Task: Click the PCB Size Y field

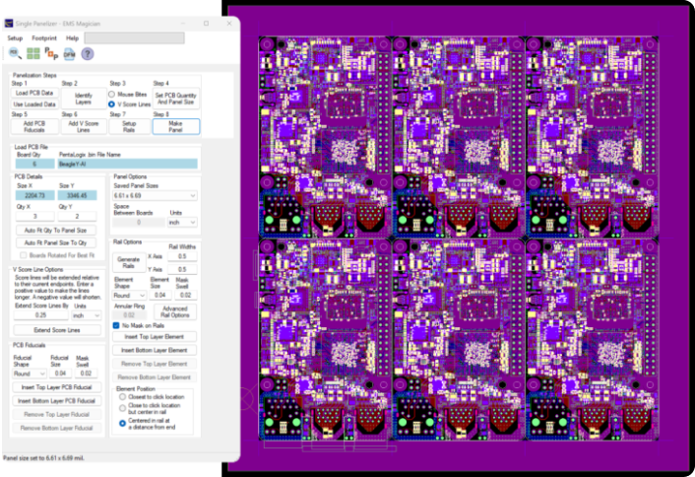Action: tap(77, 195)
